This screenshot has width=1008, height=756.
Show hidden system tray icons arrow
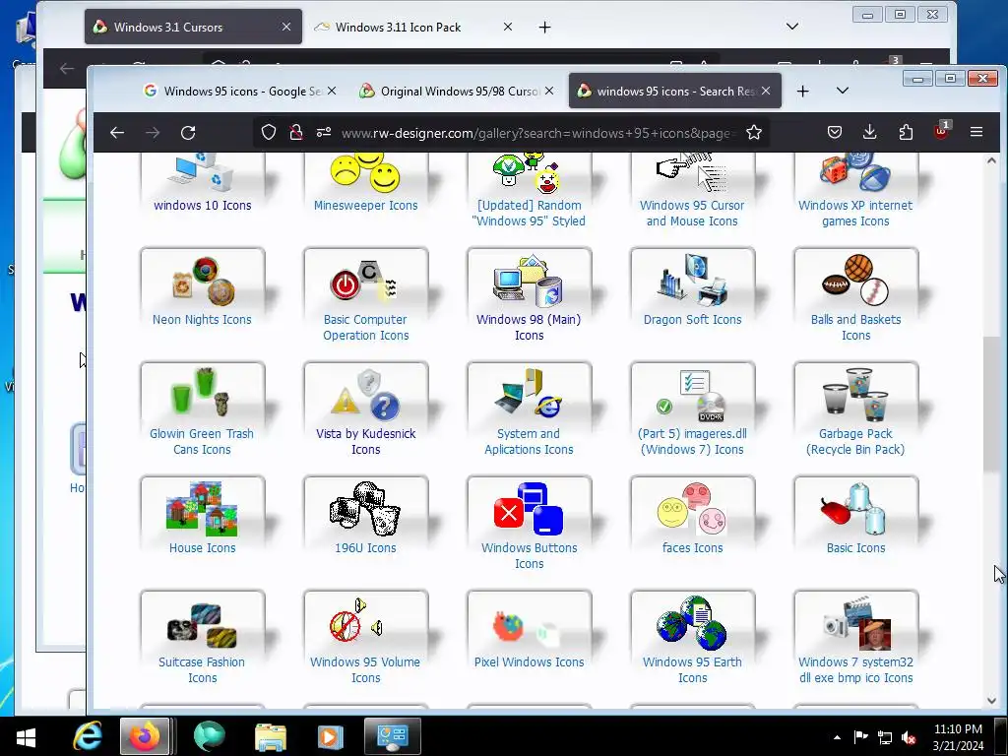837,737
